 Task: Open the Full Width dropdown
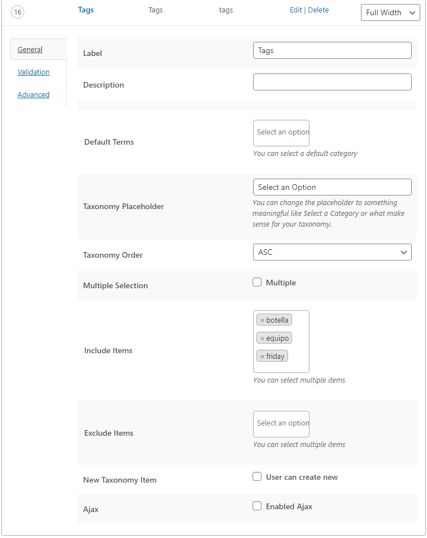tap(390, 12)
